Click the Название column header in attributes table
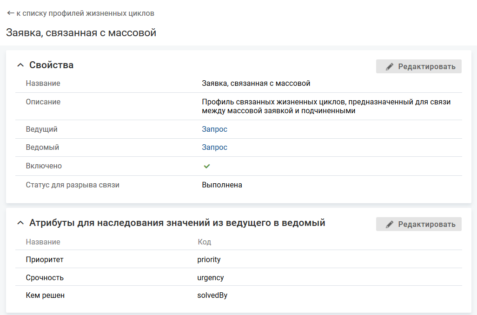 click(x=43, y=242)
